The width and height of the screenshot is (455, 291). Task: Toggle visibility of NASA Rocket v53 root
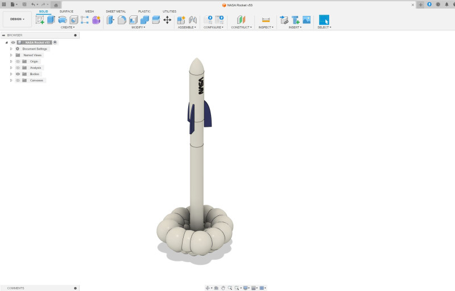[13, 42]
